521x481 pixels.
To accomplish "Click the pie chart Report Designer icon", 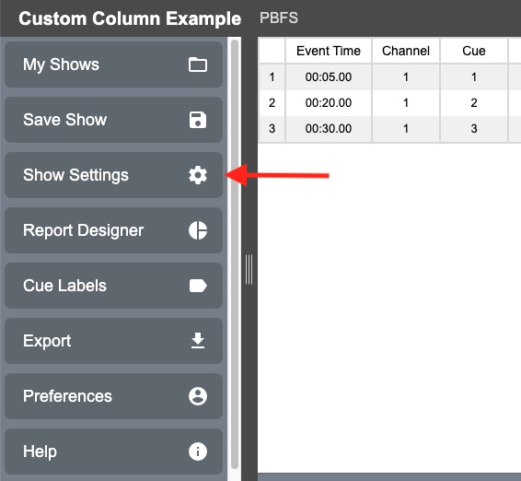I will tap(198, 230).
